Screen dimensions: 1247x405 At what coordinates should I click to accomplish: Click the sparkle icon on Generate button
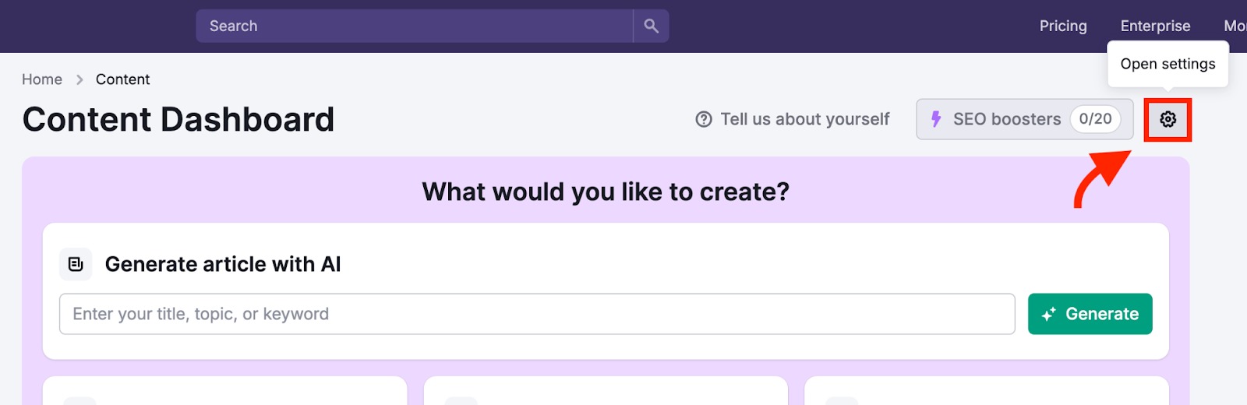(x=1049, y=314)
